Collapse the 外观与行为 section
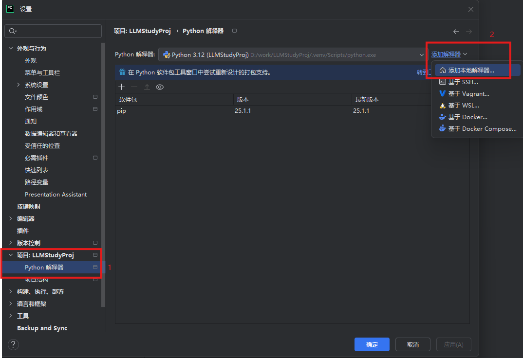This screenshot has width=523, height=358. click(11, 48)
